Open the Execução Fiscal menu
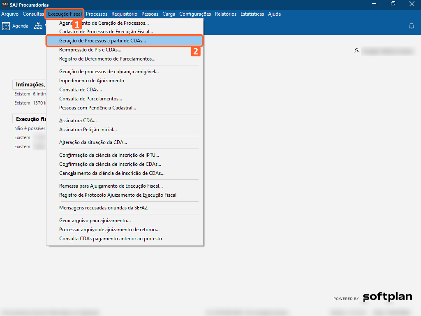Screen dimensions: 421x316 pos(65,14)
